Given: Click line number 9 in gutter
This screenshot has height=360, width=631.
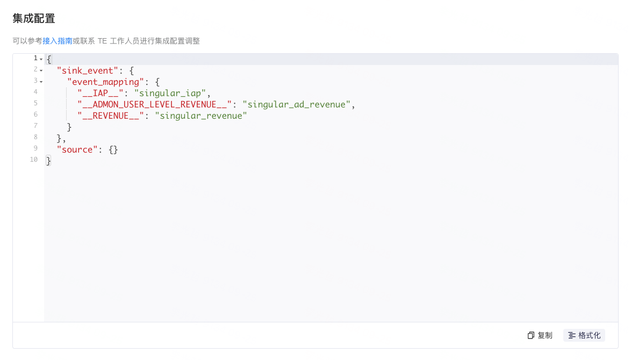Looking at the screenshot, I should tap(35, 148).
